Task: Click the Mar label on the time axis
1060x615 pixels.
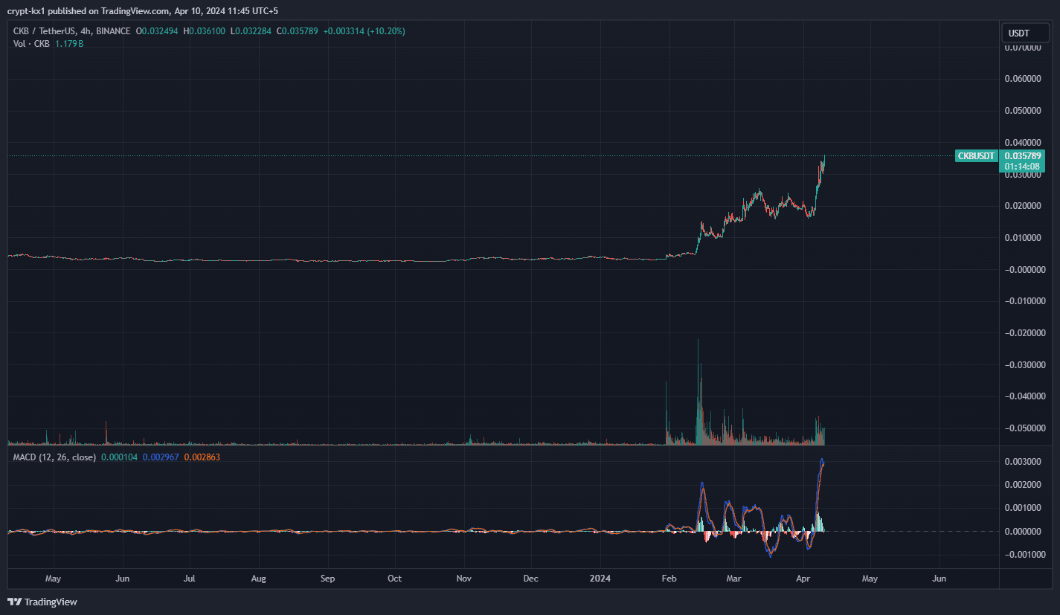Action: tap(734, 578)
